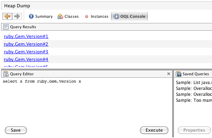The width and height of the screenshot is (212, 138).
Task: Open the ruby.Gem.Version#1 result link
Action: click(26, 37)
